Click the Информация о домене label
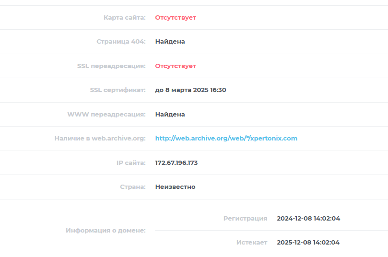 (106, 231)
